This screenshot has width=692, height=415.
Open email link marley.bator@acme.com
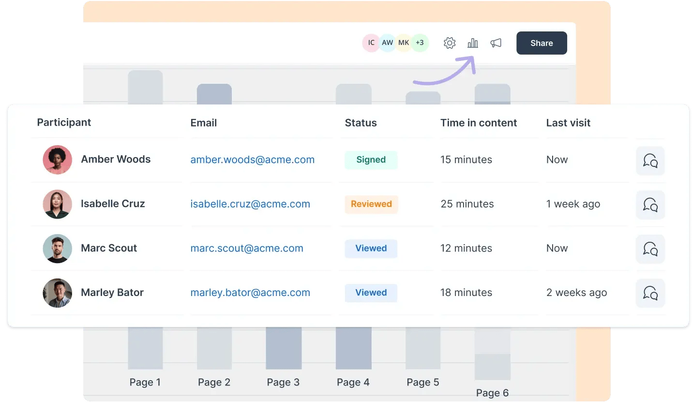[x=250, y=293]
